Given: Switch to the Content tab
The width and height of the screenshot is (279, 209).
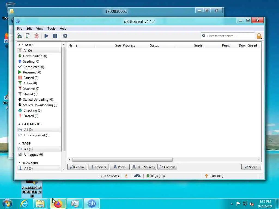Looking at the screenshot, I should point(167,167).
